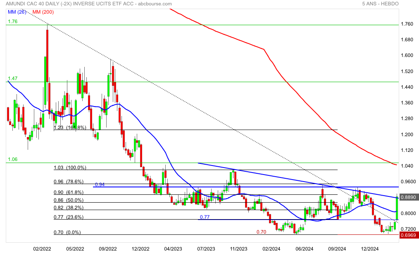Click the '1.03 (100.0%)' Fibonacci label
This screenshot has height=253, width=419.
(x=70, y=168)
